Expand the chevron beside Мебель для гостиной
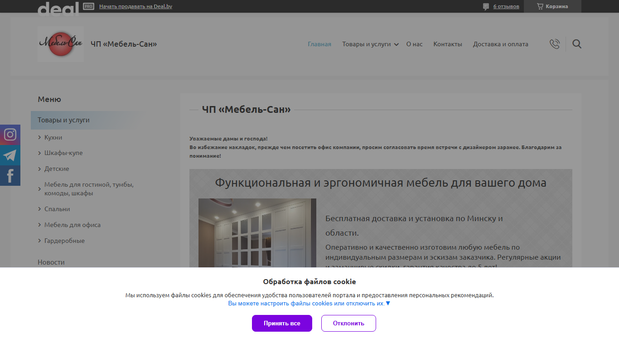619x348 pixels. pos(40,189)
